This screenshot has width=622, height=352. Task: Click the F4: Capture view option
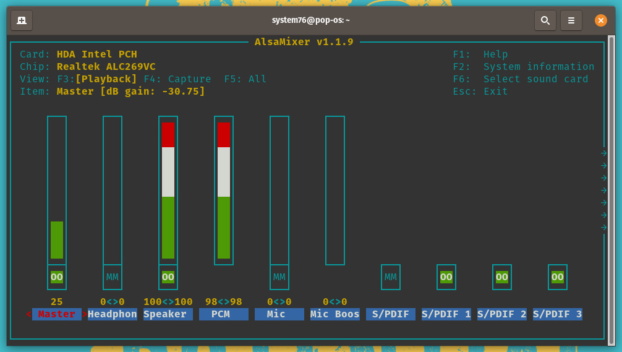(177, 79)
